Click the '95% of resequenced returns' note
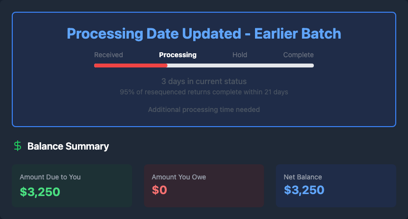 point(204,92)
